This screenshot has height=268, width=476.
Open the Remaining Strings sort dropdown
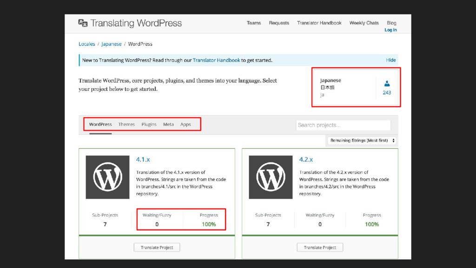click(x=362, y=141)
